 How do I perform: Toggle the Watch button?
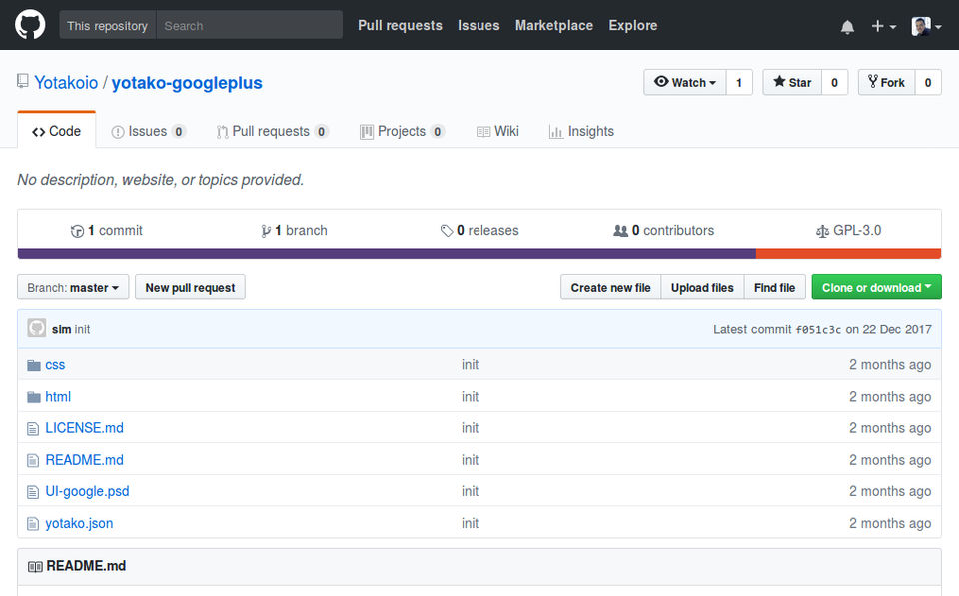pos(685,83)
